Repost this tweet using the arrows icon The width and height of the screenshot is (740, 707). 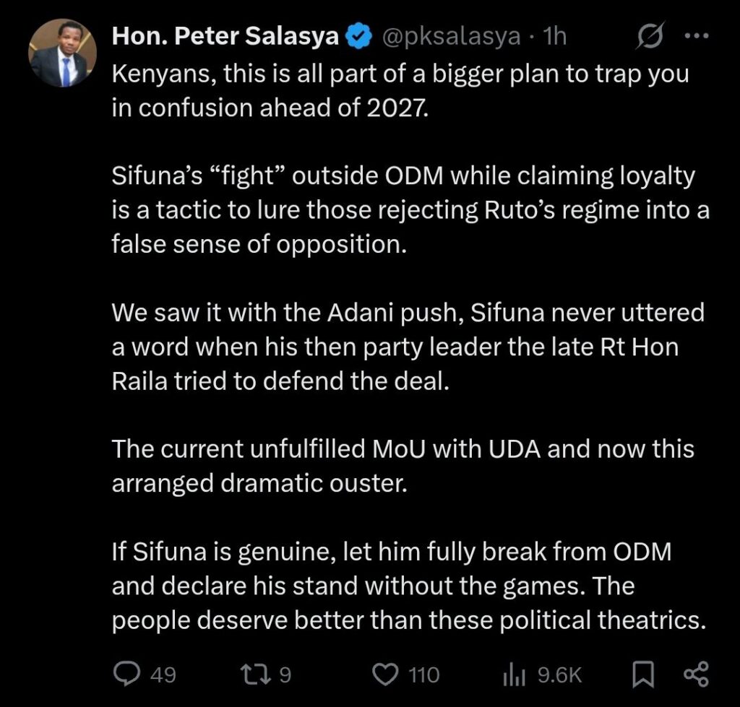tap(257, 675)
